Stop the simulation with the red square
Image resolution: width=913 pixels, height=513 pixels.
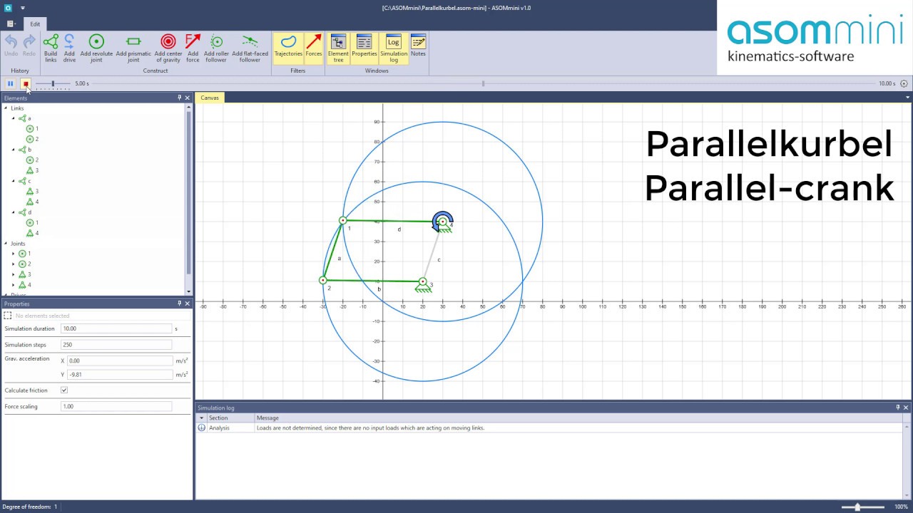pos(26,83)
